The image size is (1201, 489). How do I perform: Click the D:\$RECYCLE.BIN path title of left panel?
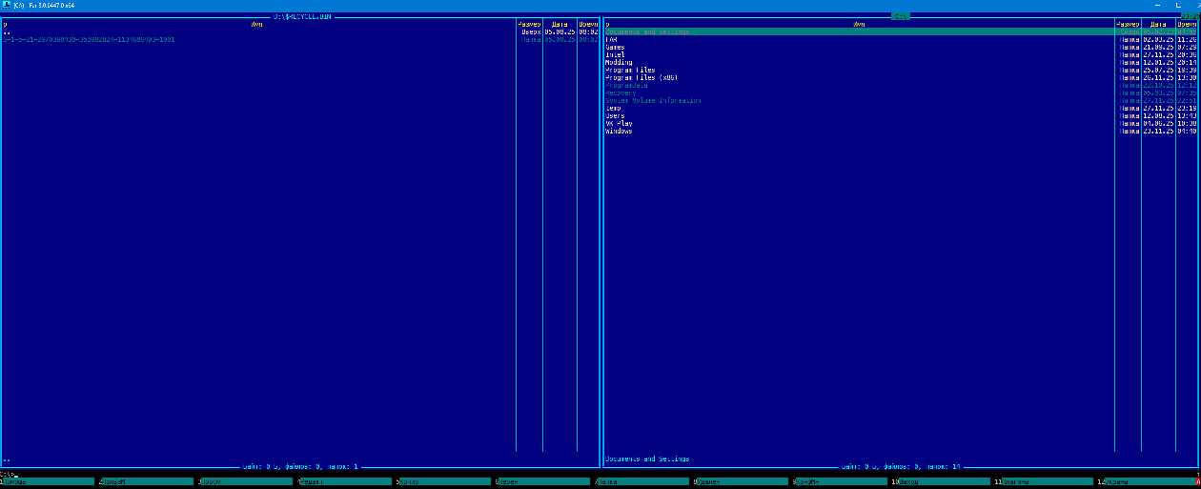301,17
